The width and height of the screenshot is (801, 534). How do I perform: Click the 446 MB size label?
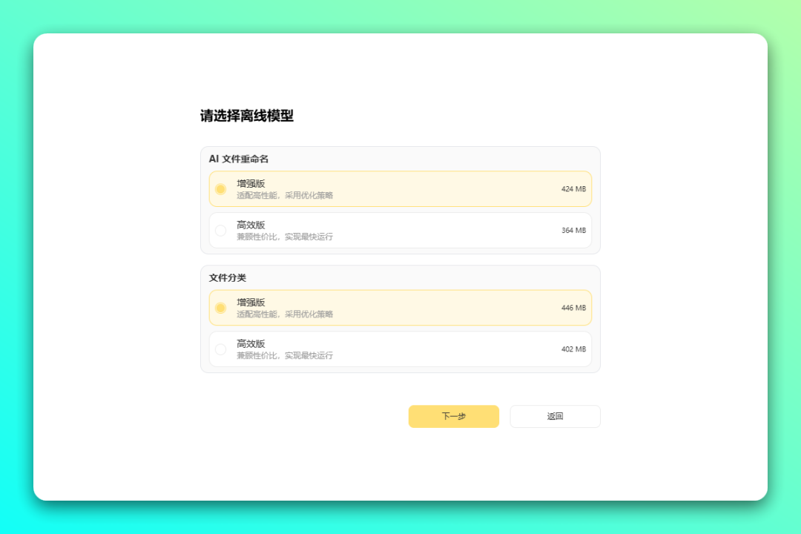click(x=573, y=308)
